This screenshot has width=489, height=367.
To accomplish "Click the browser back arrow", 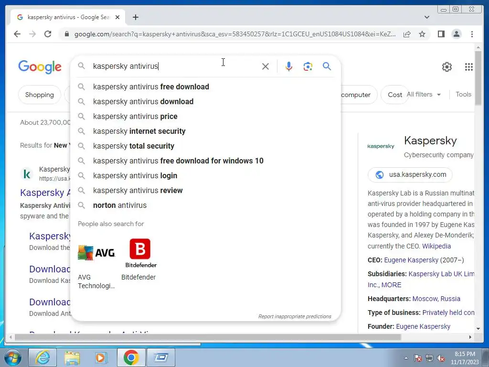I will tap(17, 34).
